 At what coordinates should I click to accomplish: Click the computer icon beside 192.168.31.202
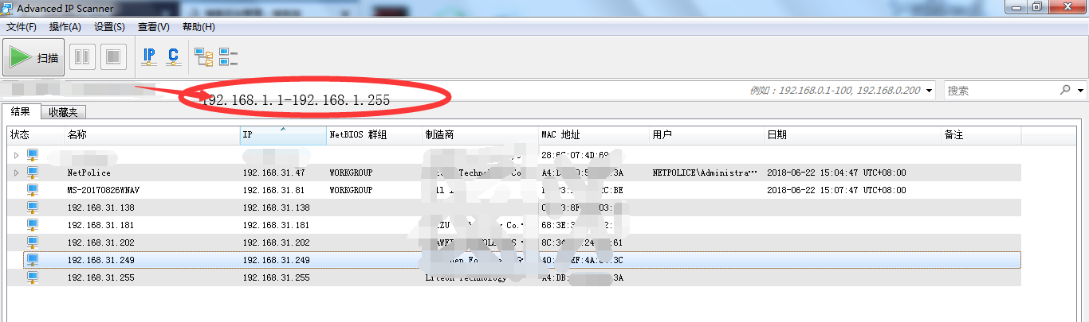pyautogui.click(x=33, y=242)
